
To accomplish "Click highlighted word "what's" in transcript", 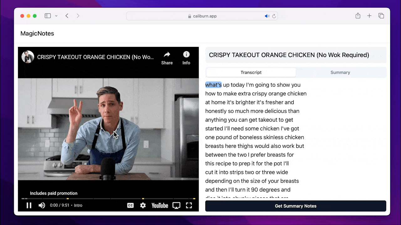I will (213, 85).
